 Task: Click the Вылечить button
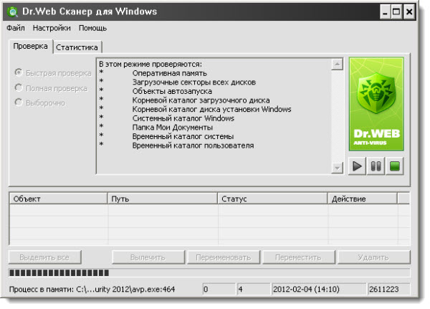[148, 257]
